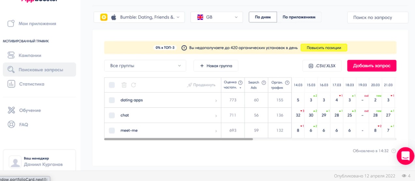The width and height of the screenshot is (415, 181).
Task: Select the По дням tab
Action: [263, 17]
